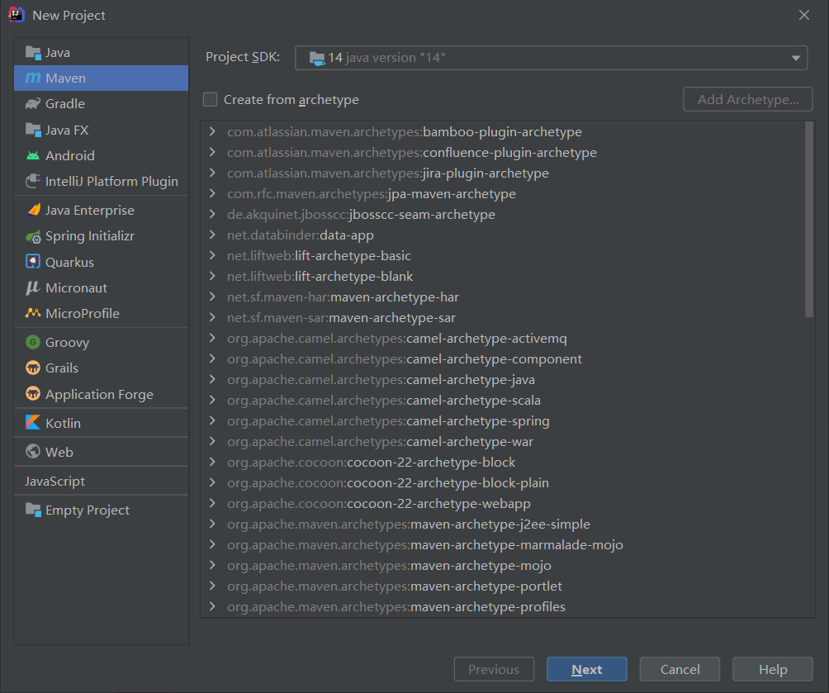The height and width of the screenshot is (693, 829).
Task: Click the Cancel button
Action: (680, 669)
